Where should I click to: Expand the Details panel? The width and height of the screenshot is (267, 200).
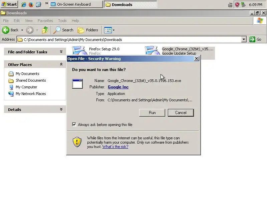(61, 109)
